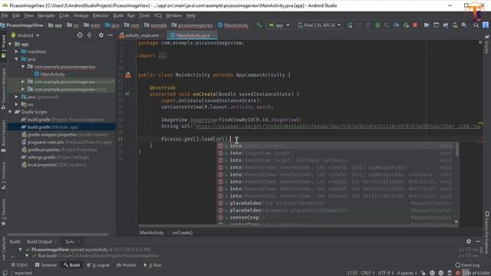
Task: Open Project Structure icon in toolbar
Action: [x=427, y=25]
